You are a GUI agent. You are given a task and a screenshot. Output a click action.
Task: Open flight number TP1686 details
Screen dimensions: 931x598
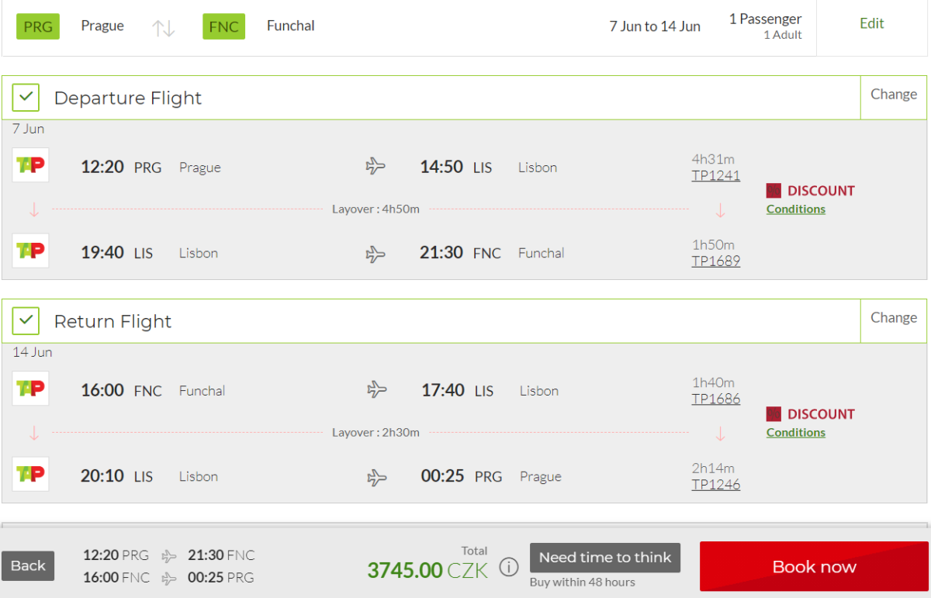point(715,399)
